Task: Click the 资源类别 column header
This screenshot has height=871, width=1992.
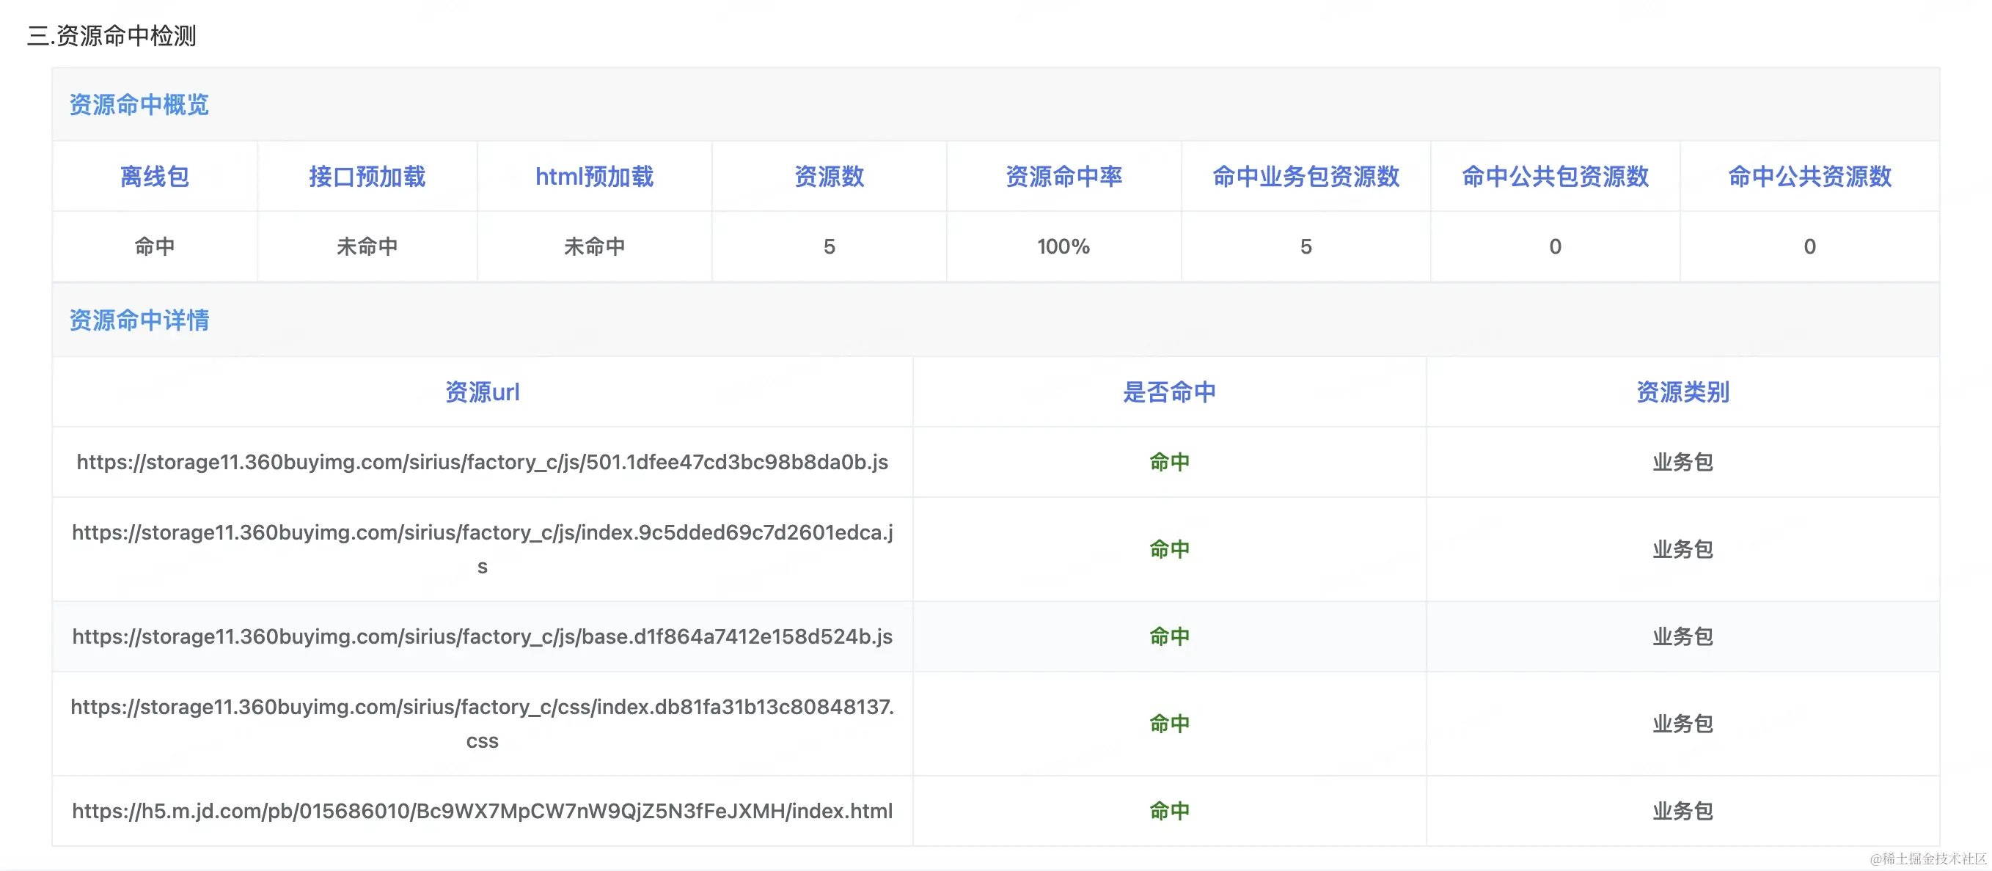Action: 1682,392
